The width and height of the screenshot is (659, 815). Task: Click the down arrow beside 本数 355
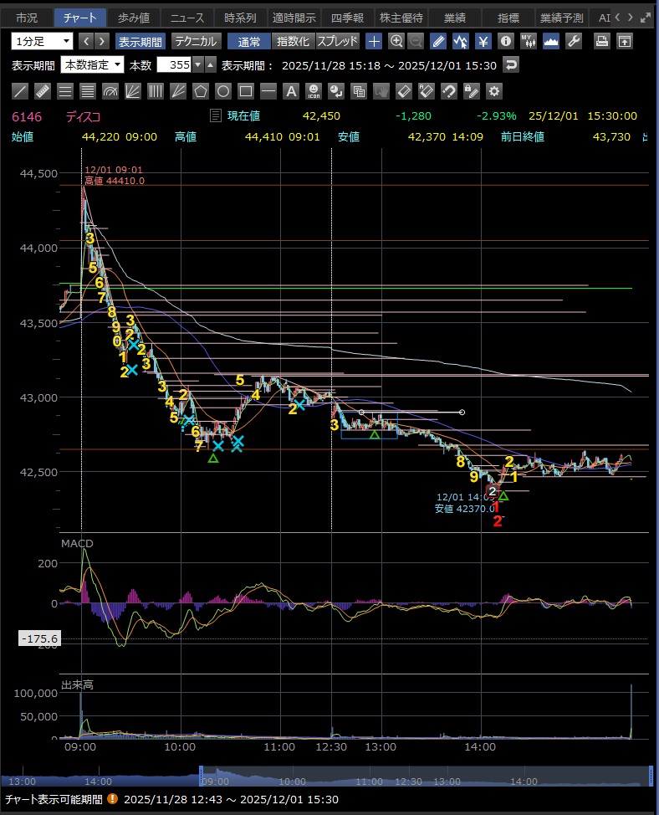(197, 65)
